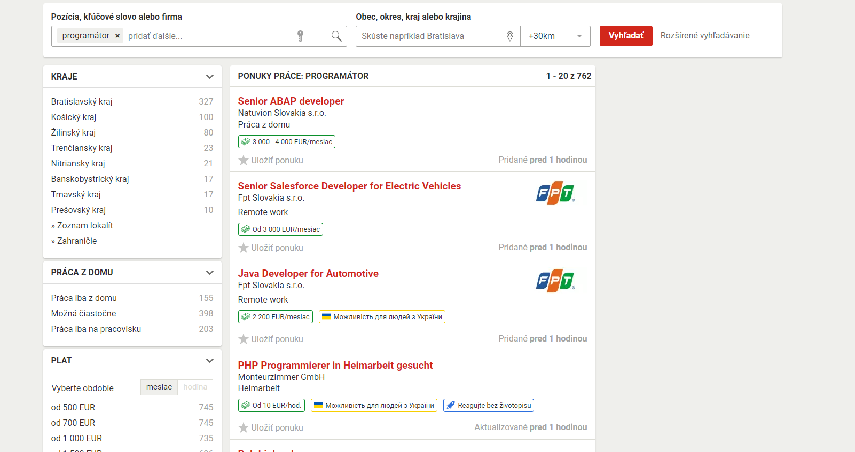Viewport: 855px width, 452px height.
Task: Open the +30km radius dropdown
Action: click(555, 36)
